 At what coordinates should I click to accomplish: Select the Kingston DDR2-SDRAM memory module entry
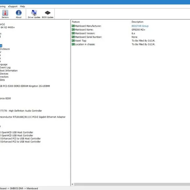click(25, 86)
